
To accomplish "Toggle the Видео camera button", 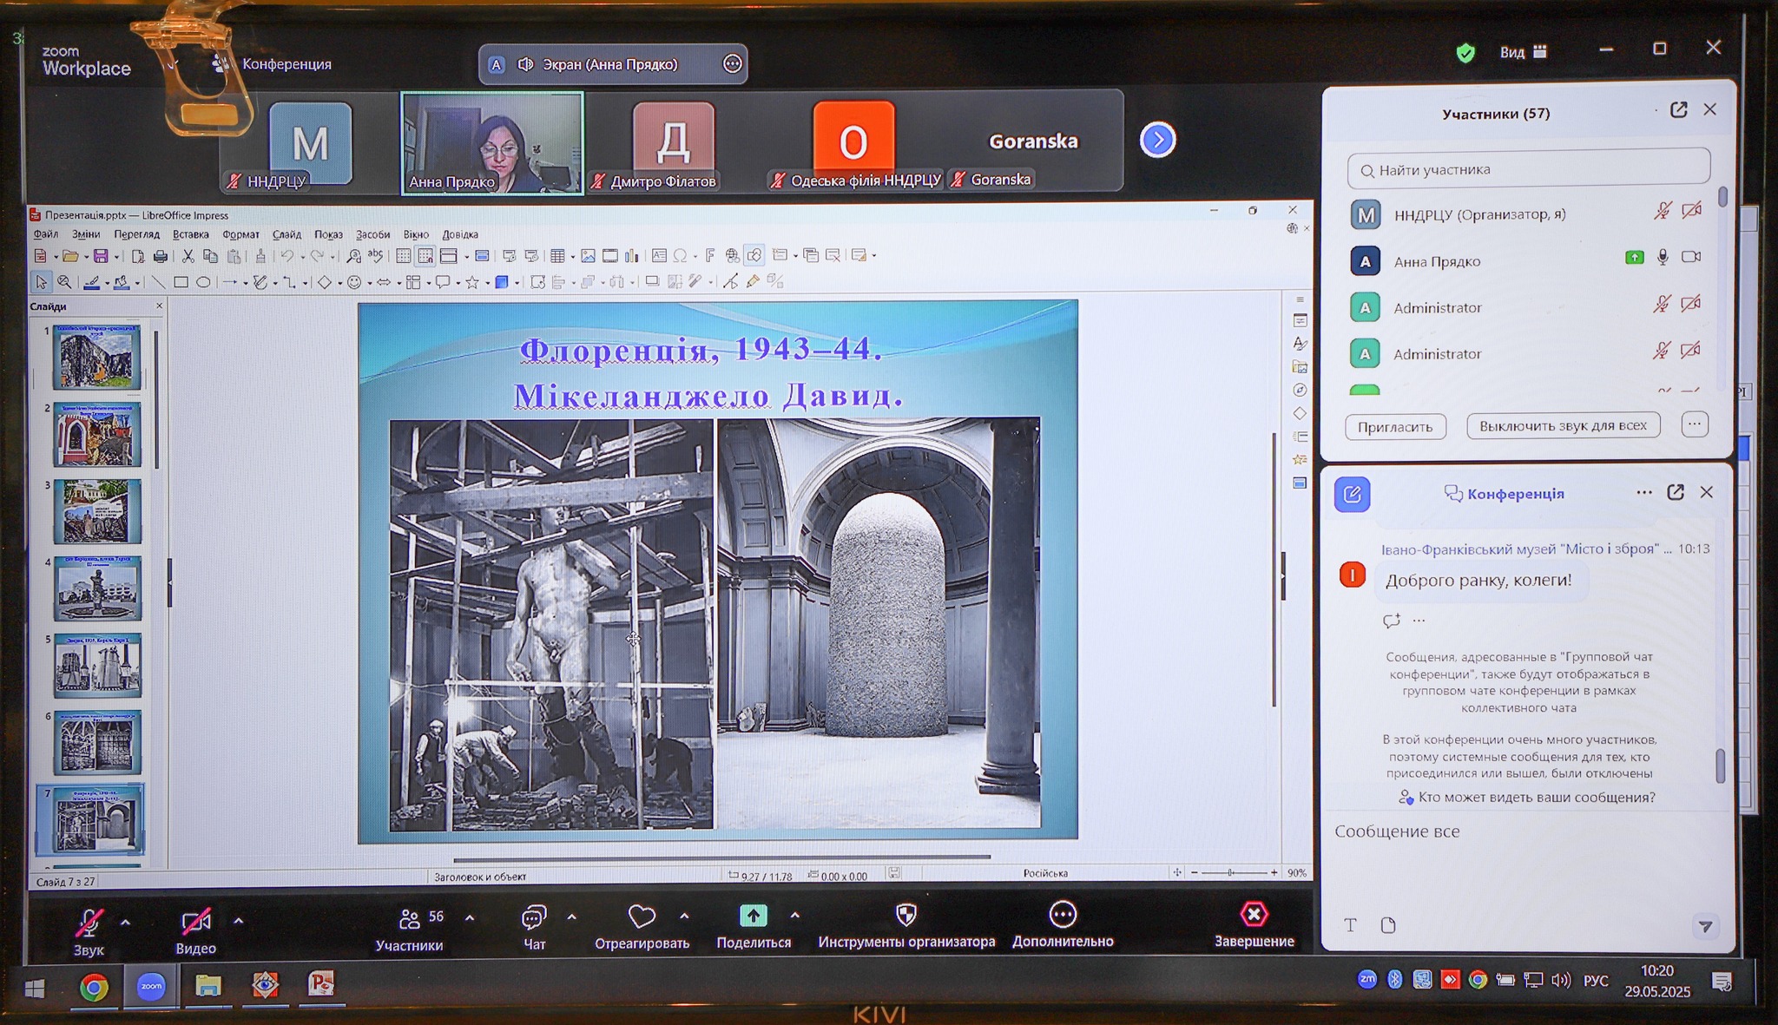I will click(195, 931).
